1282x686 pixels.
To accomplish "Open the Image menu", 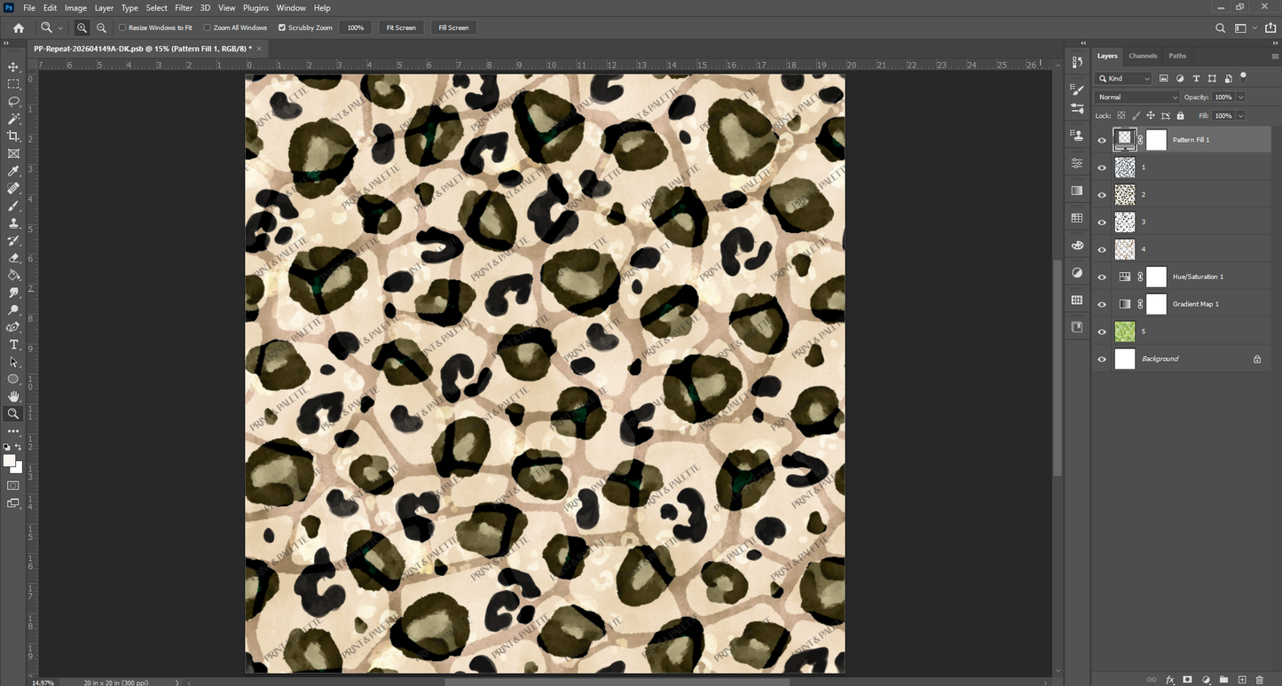I will pos(75,8).
